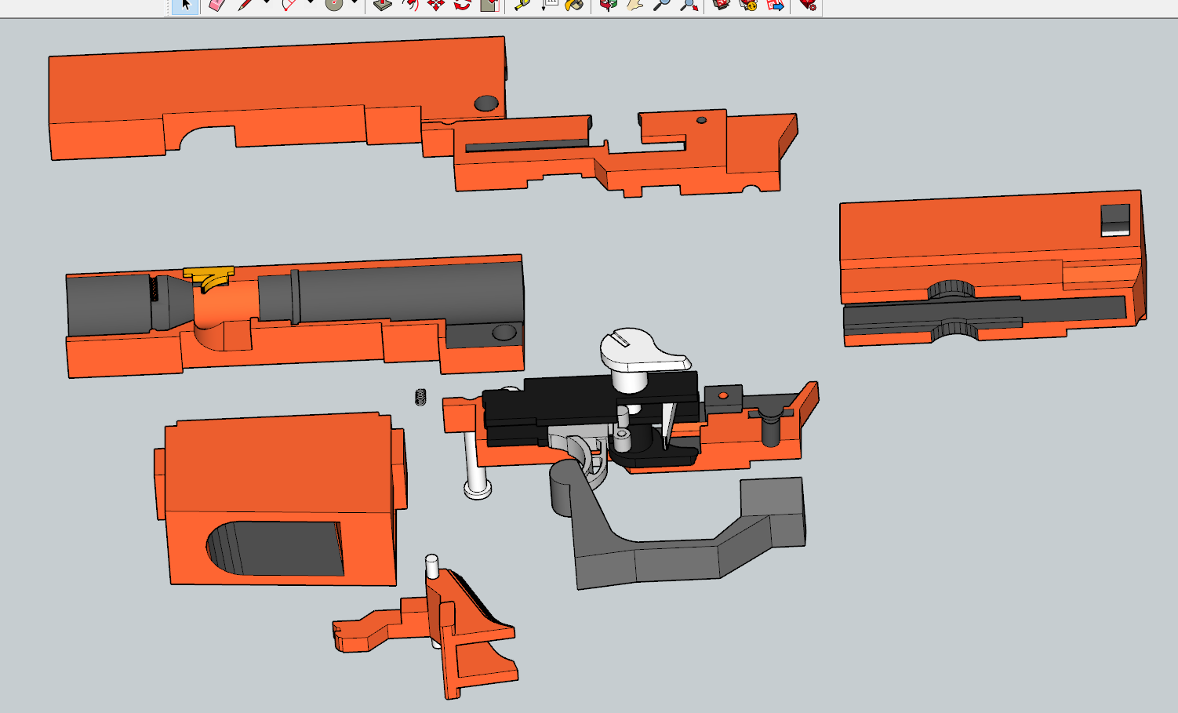1178x713 pixels.
Task: Open the Extension Manager ruby icon
Action: (808, 5)
